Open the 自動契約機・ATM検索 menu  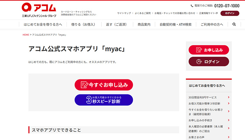(x=175, y=24)
